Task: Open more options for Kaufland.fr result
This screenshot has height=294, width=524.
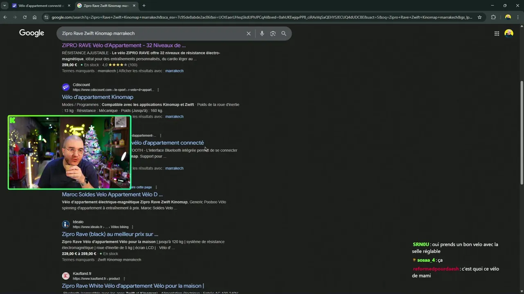Action: click(124, 278)
